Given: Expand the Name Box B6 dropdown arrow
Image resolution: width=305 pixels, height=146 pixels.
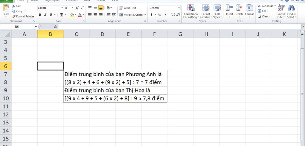Looking at the screenshot, I should [x=36, y=27].
